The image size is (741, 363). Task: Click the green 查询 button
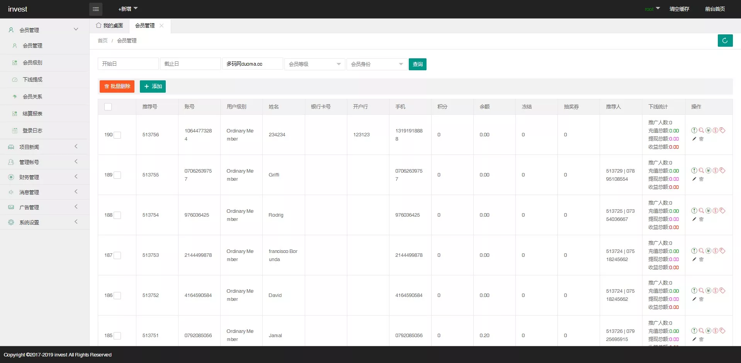click(417, 64)
